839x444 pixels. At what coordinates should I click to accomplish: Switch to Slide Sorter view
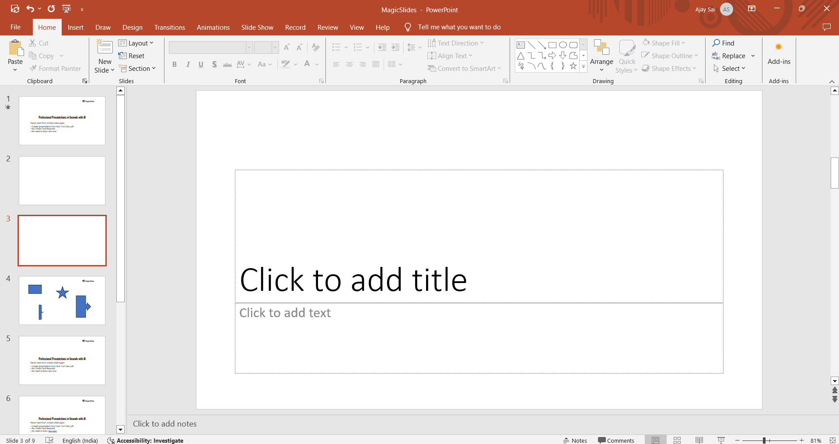point(677,440)
